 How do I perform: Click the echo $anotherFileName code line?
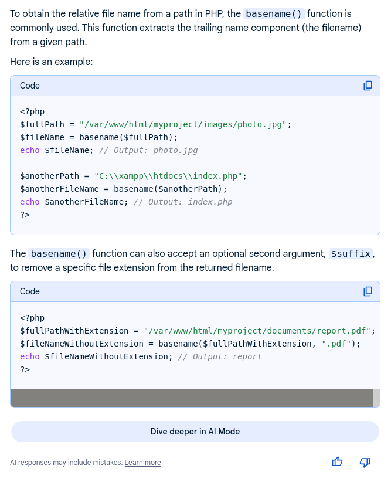coord(125,202)
